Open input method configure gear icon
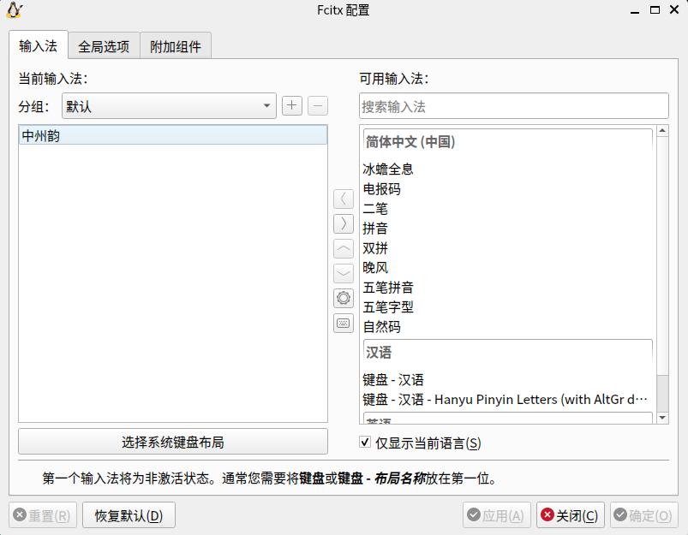The image size is (688, 535). [x=344, y=298]
